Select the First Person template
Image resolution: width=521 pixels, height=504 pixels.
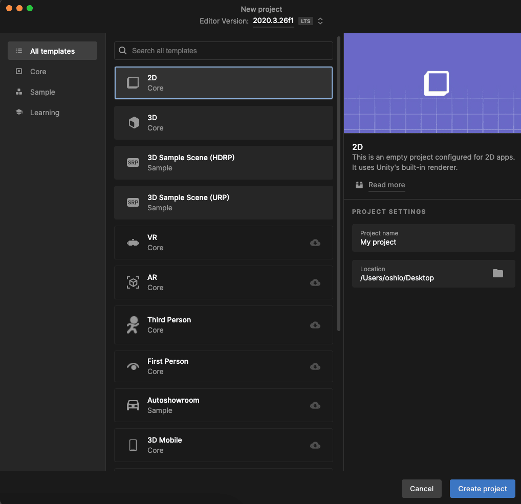point(224,366)
